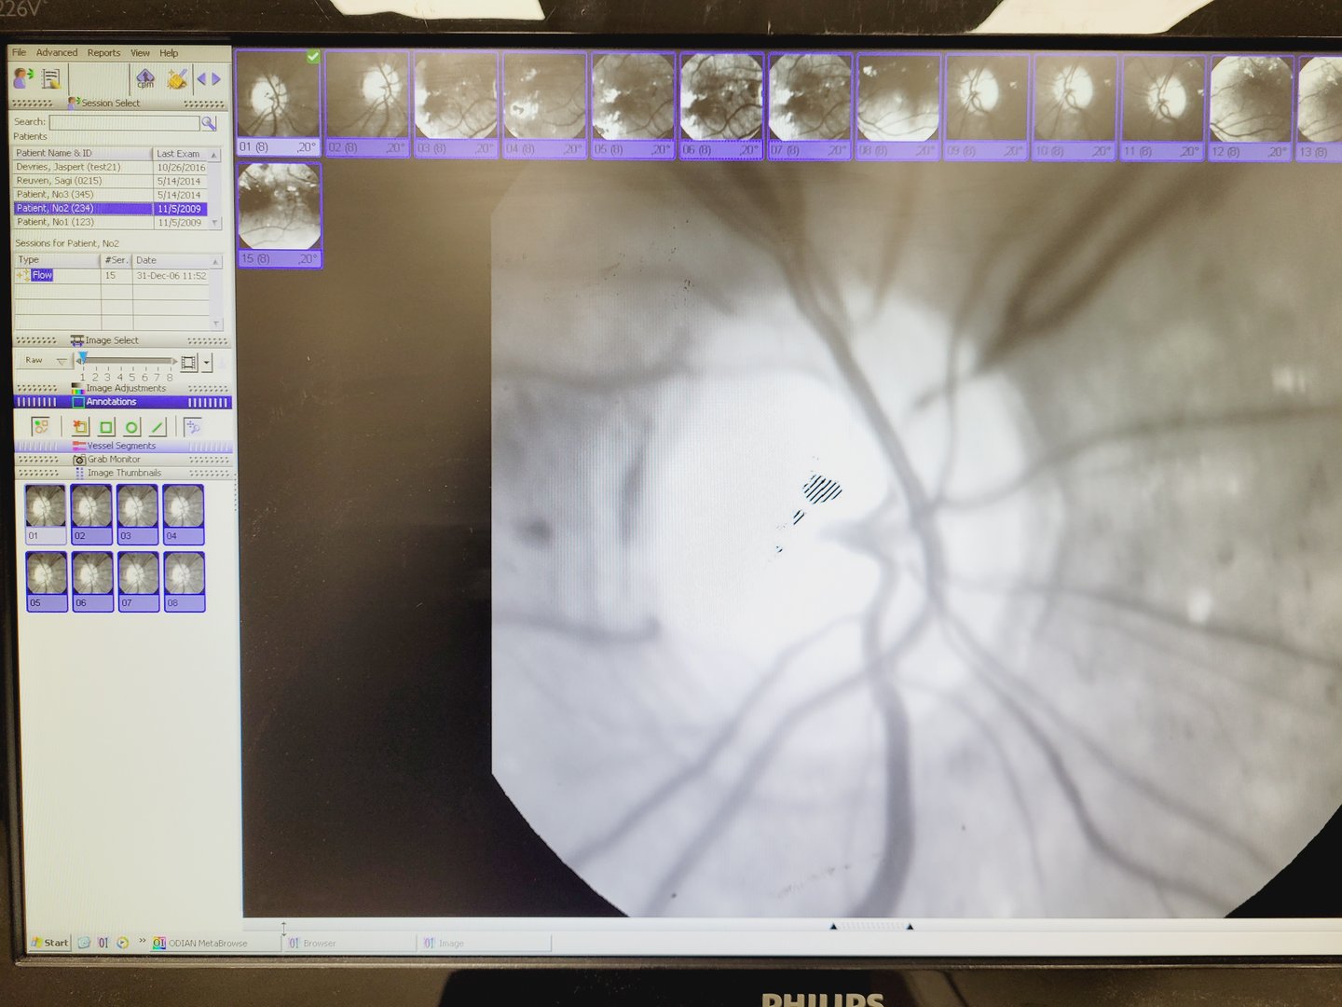This screenshot has width=1342, height=1007.
Task: Click first quick launch icon beside Start
Action: (84, 943)
